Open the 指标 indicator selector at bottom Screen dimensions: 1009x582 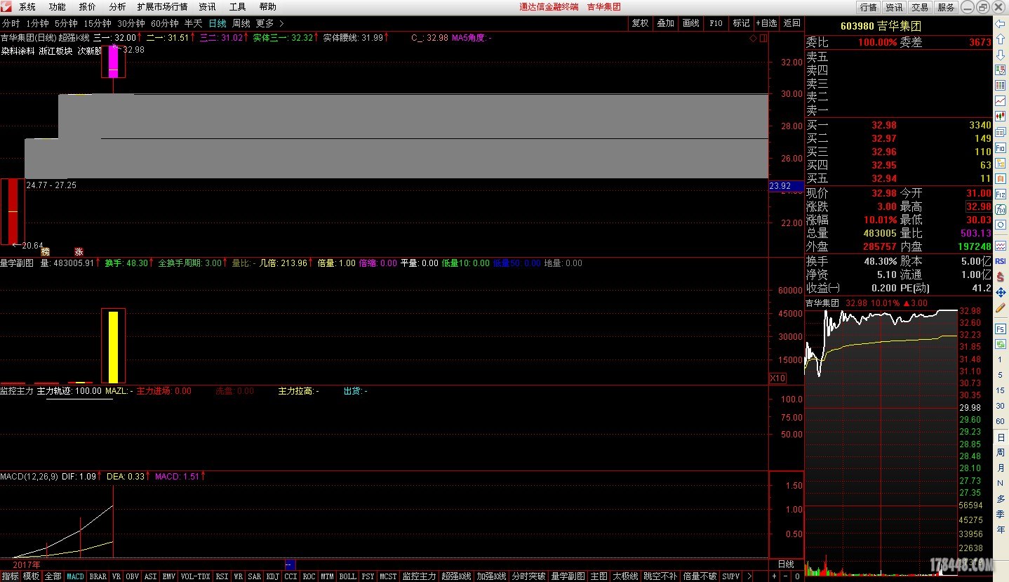point(11,576)
